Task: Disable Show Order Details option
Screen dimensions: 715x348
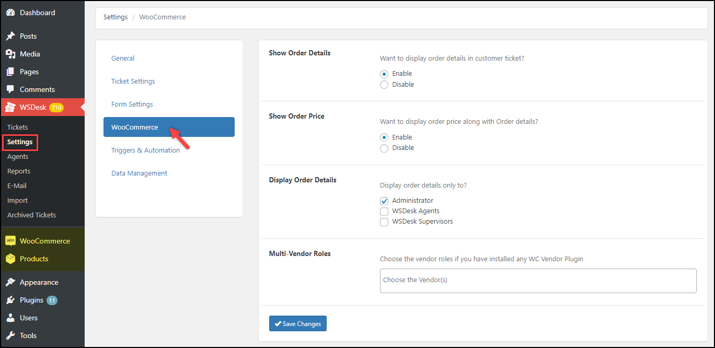Action: (384, 85)
